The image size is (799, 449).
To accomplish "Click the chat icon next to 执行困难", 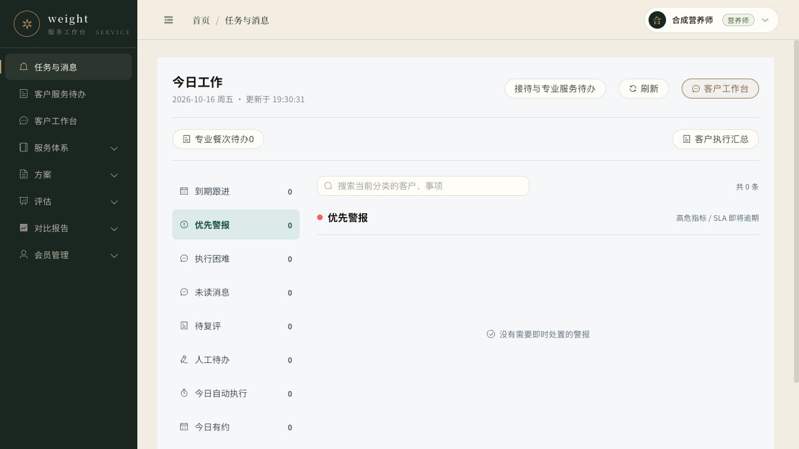I will click(184, 258).
